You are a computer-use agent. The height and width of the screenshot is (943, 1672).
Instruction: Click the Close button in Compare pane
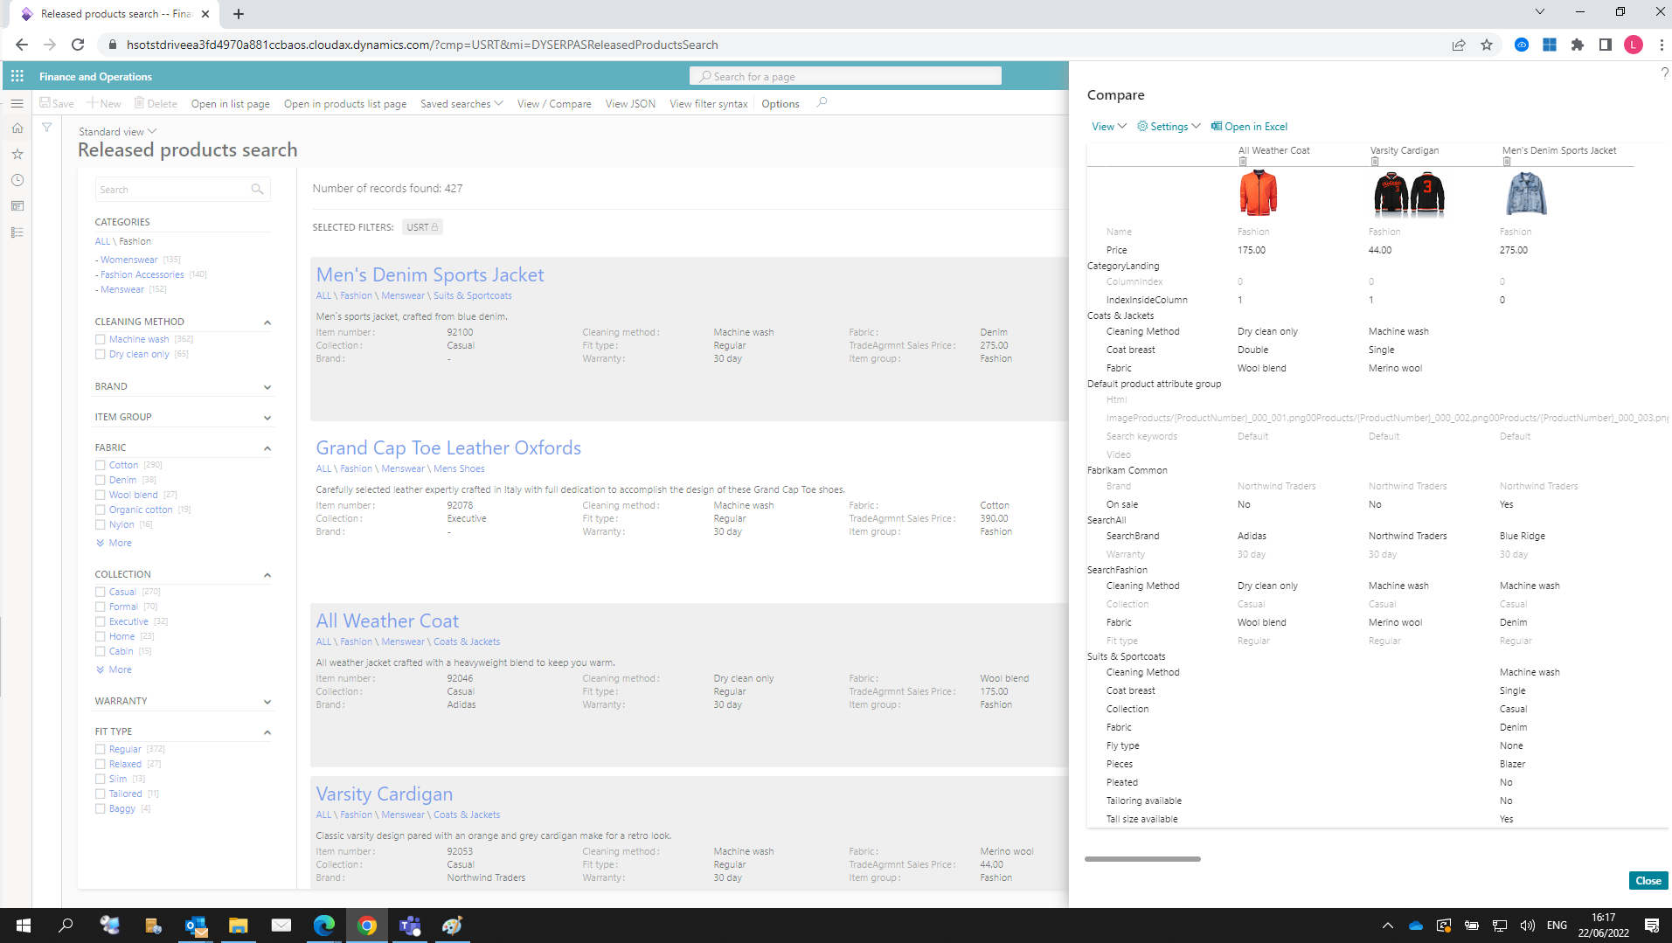[1648, 881]
